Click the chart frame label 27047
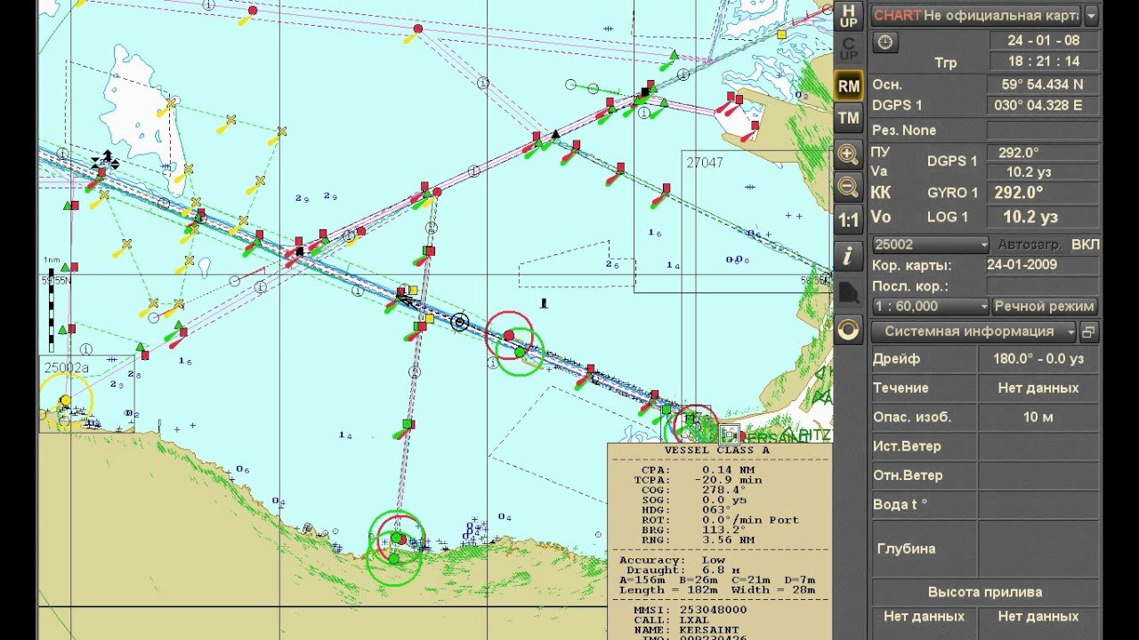 [704, 163]
